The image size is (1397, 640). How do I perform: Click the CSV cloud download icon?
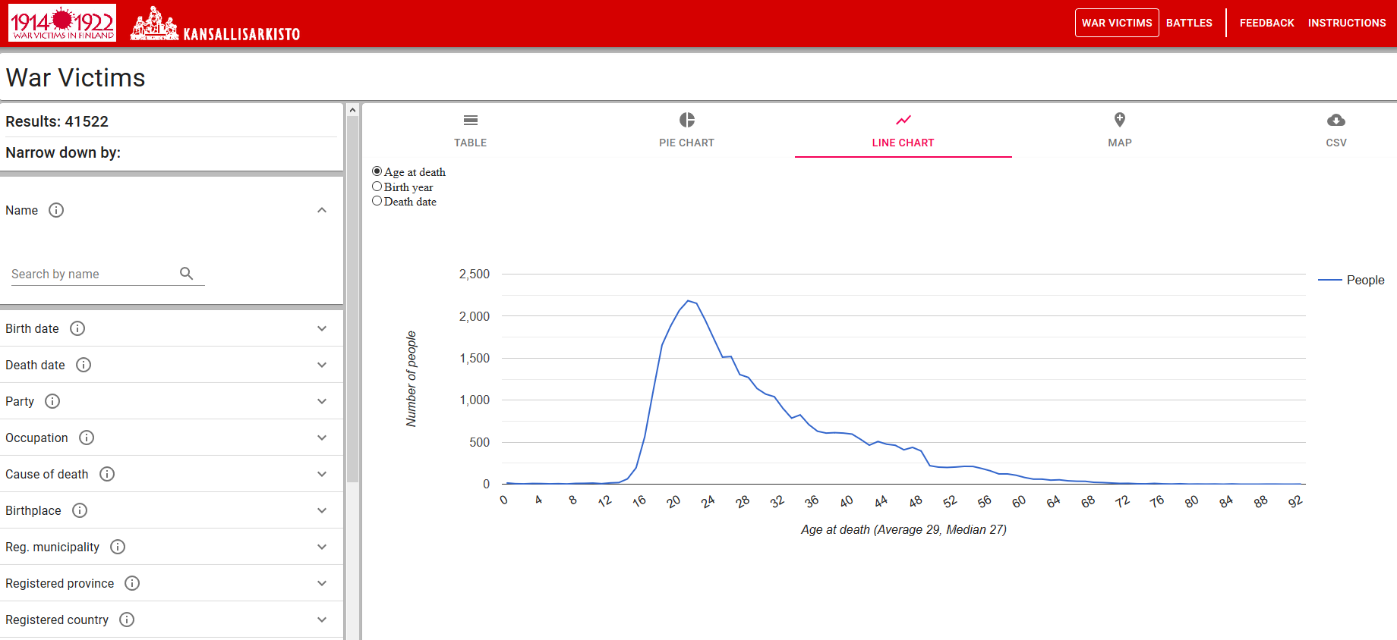click(1336, 121)
